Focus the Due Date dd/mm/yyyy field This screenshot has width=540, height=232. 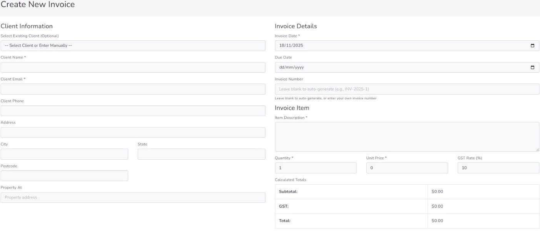[289, 68]
